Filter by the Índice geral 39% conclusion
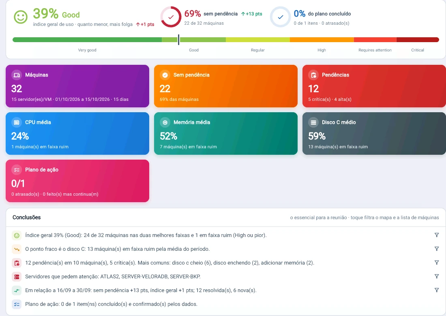446x316 pixels. point(437,235)
